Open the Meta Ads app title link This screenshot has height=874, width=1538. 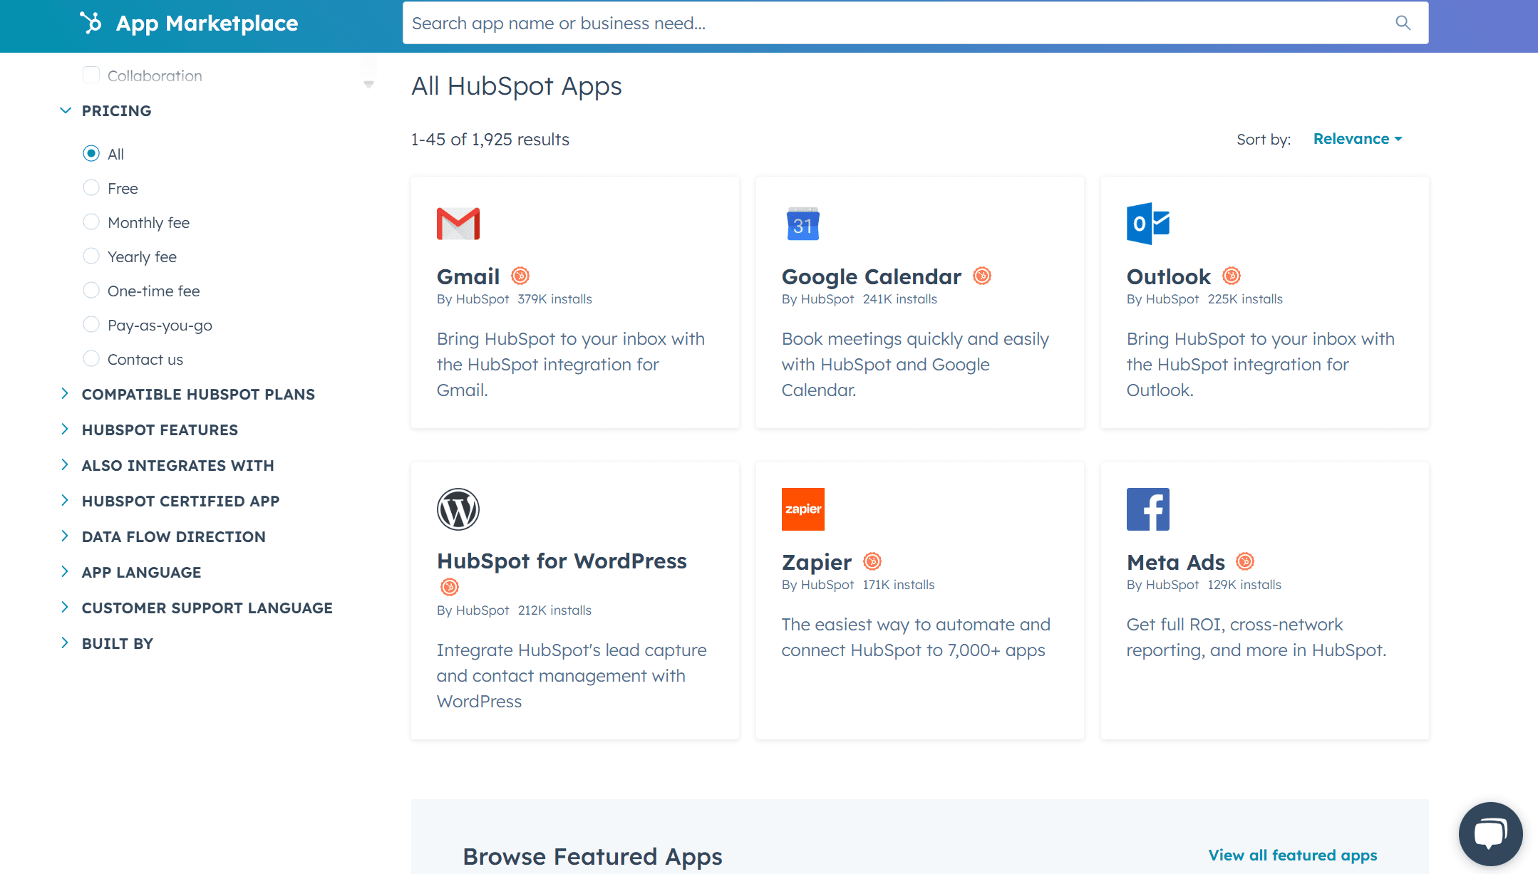(1175, 562)
